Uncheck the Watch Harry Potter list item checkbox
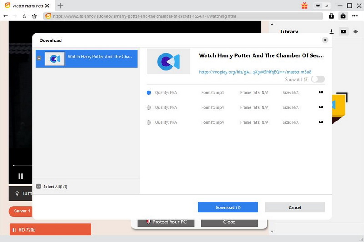This screenshot has width=364, height=242. click(39, 58)
